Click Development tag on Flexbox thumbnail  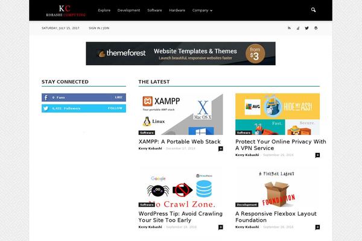click(247, 205)
